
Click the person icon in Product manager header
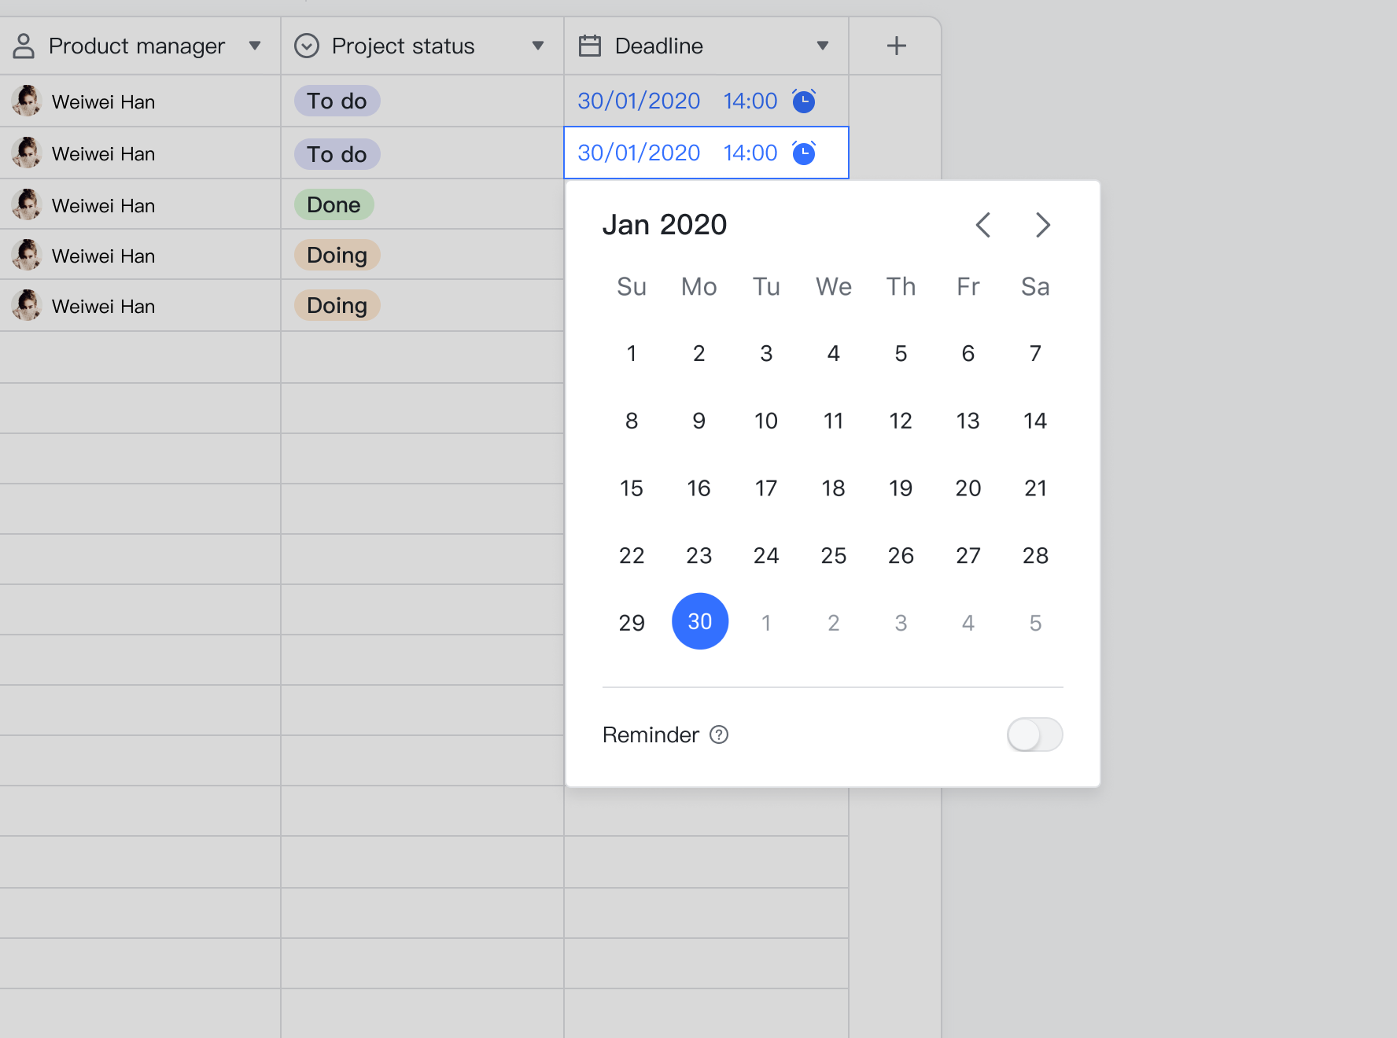[24, 46]
